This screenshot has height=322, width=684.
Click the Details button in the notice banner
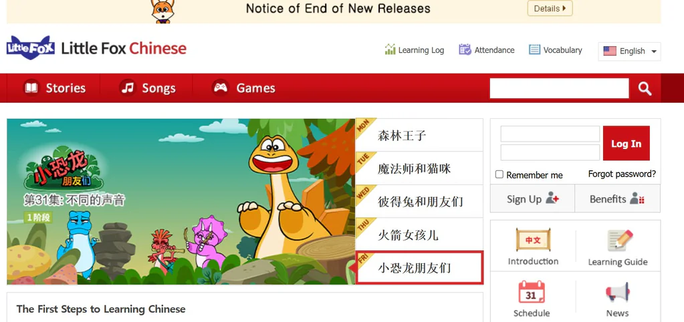550,8
